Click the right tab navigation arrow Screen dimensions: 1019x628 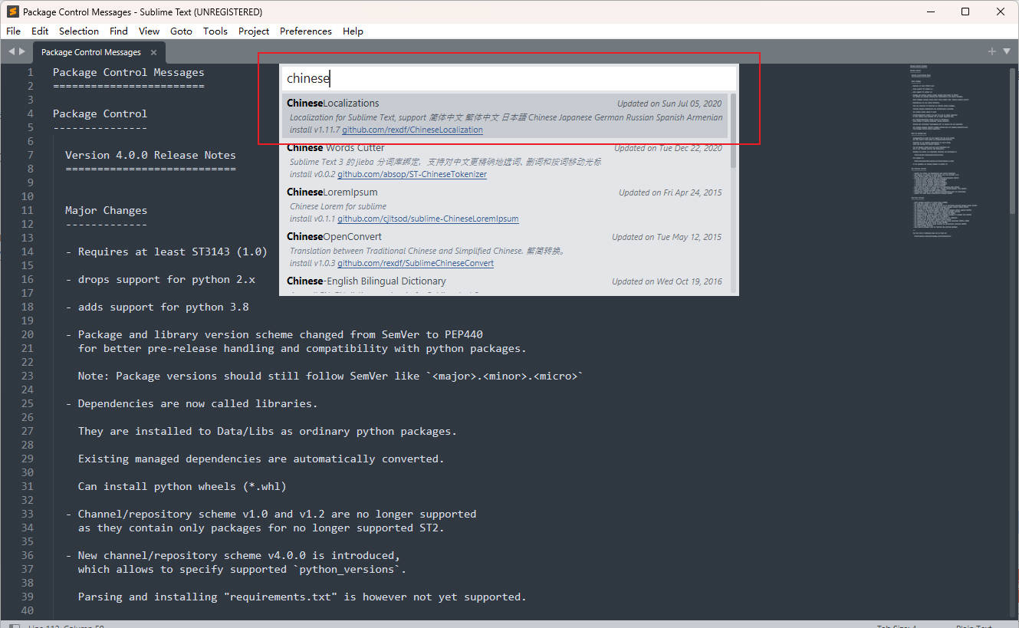(x=22, y=51)
